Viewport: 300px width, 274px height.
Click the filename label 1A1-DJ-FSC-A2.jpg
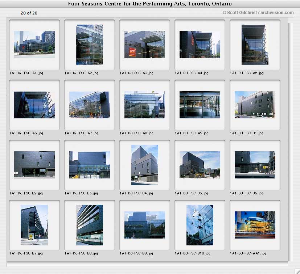coord(81,73)
